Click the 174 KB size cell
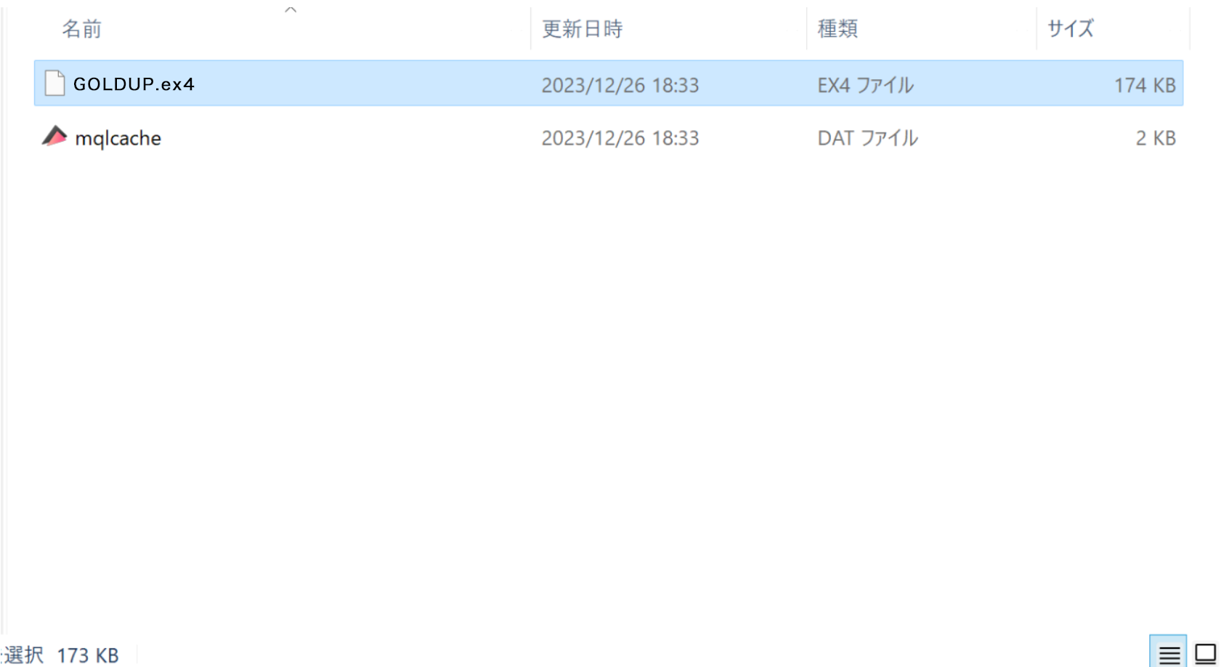1229x667 pixels. point(1145,85)
